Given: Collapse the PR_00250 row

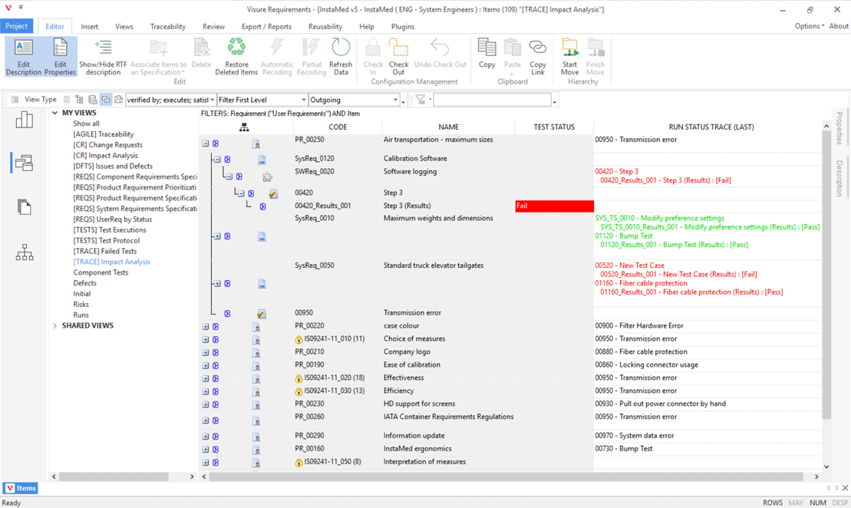Looking at the screenshot, I should click(206, 143).
